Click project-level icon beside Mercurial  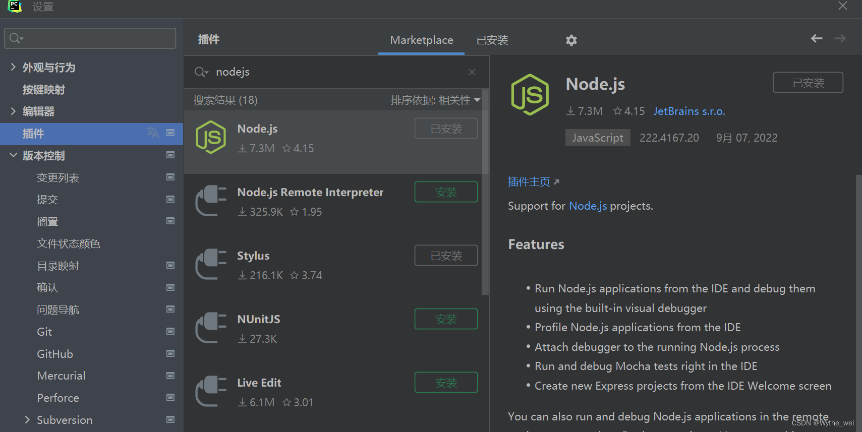point(170,376)
